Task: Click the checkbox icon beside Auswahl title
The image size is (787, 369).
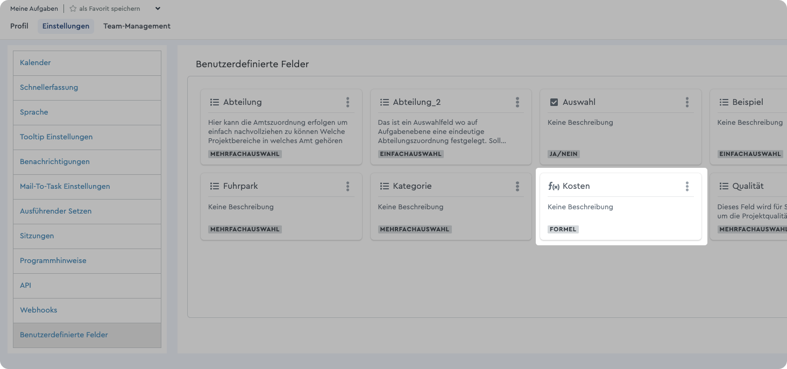Action: 554,102
